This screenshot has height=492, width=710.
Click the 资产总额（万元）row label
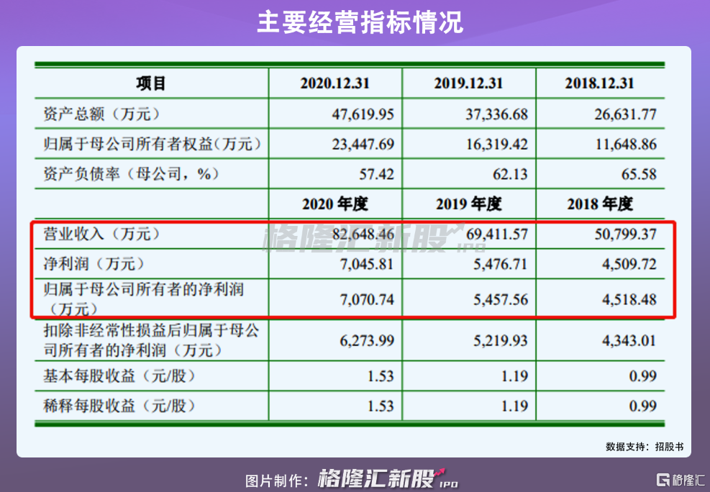pyautogui.click(x=101, y=114)
